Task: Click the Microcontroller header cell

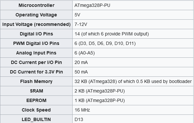Action: (x=36, y=5)
